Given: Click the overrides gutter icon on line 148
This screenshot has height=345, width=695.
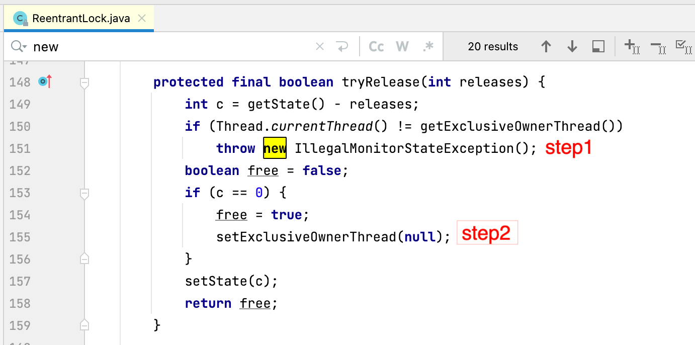Looking at the screenshot, I should (x=45, y=81).
